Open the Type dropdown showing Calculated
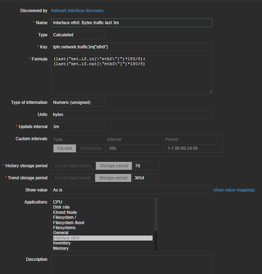 click(78, 35)
